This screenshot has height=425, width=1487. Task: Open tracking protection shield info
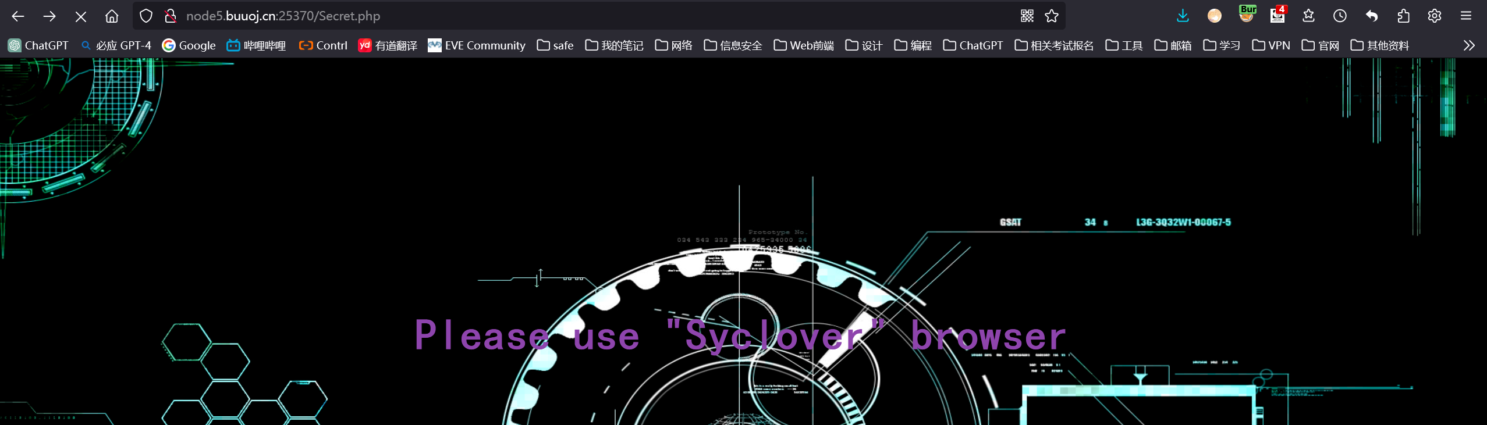coord(146,16)
